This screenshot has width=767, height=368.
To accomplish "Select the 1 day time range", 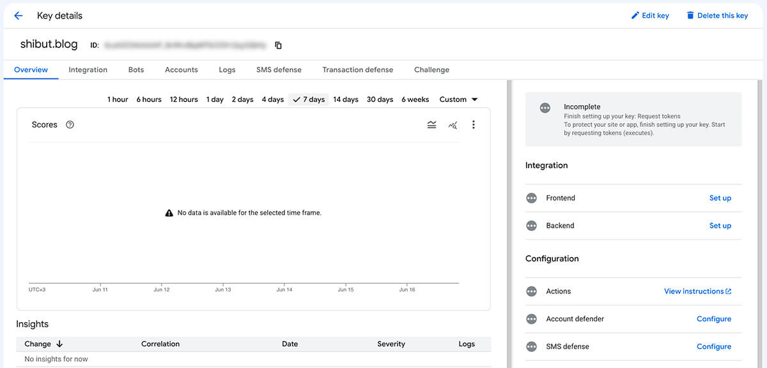I will pyautogui.click(x=215, y=99).
